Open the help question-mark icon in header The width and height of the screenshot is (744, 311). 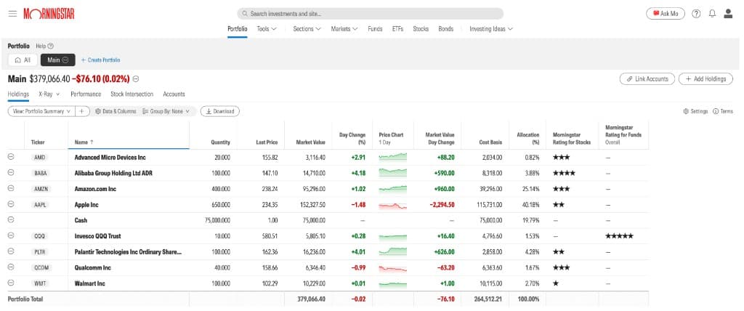tap(696, 14)
